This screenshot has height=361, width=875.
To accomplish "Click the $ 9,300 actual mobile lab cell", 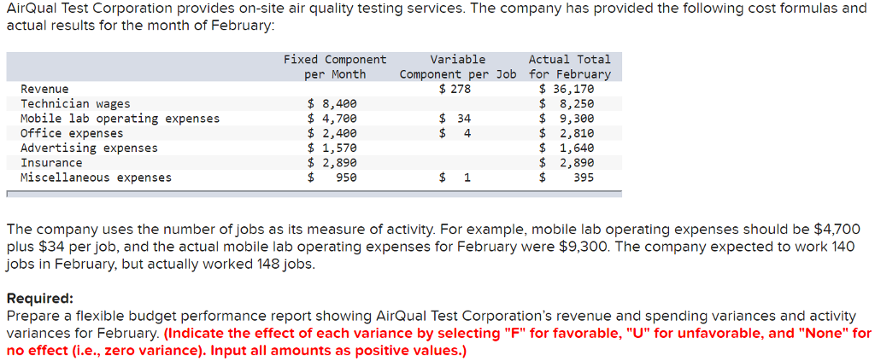I will point(567,119).
